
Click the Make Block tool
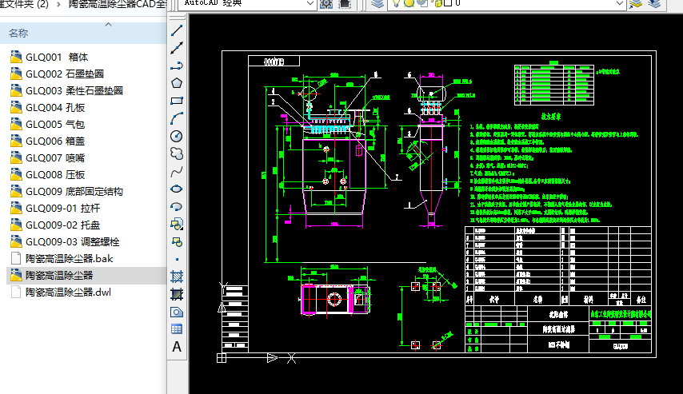(x=177, y=241)
